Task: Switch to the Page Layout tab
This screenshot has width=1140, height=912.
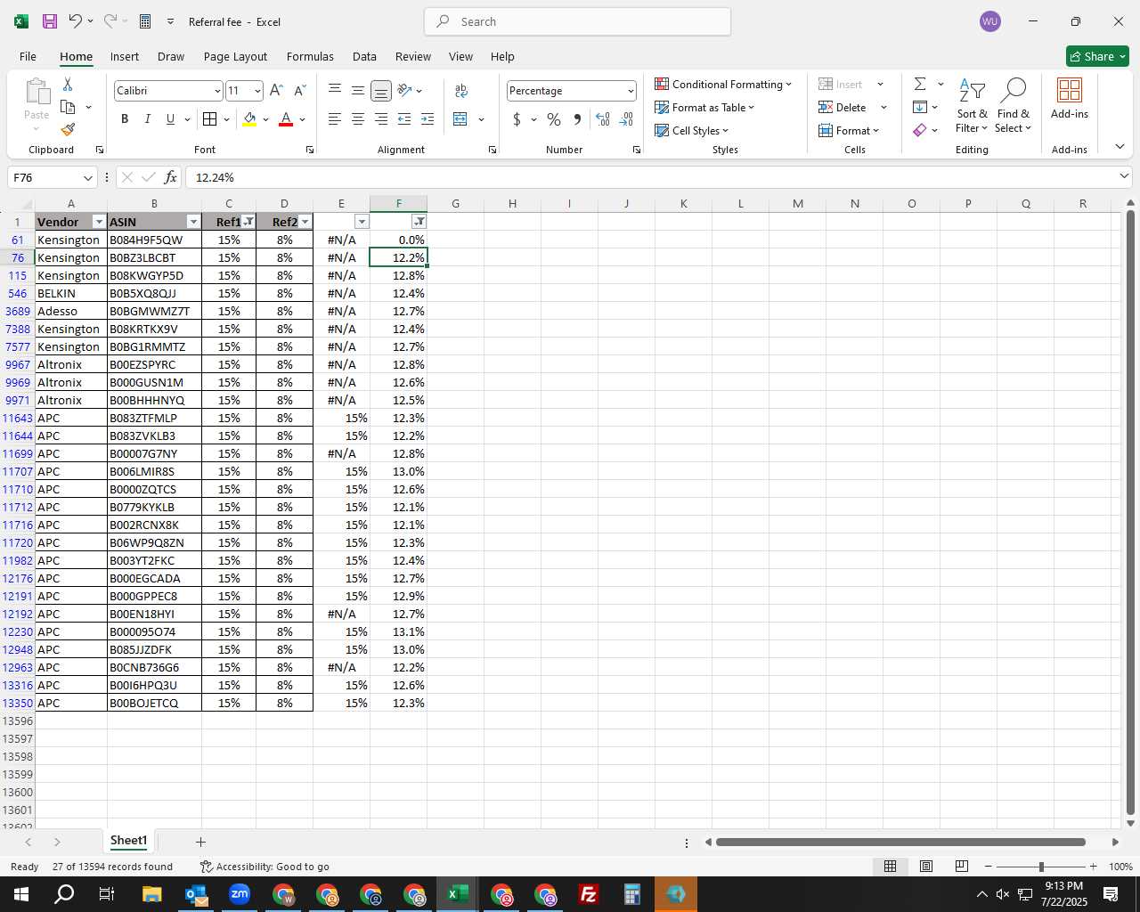Action: pos(235,56)
